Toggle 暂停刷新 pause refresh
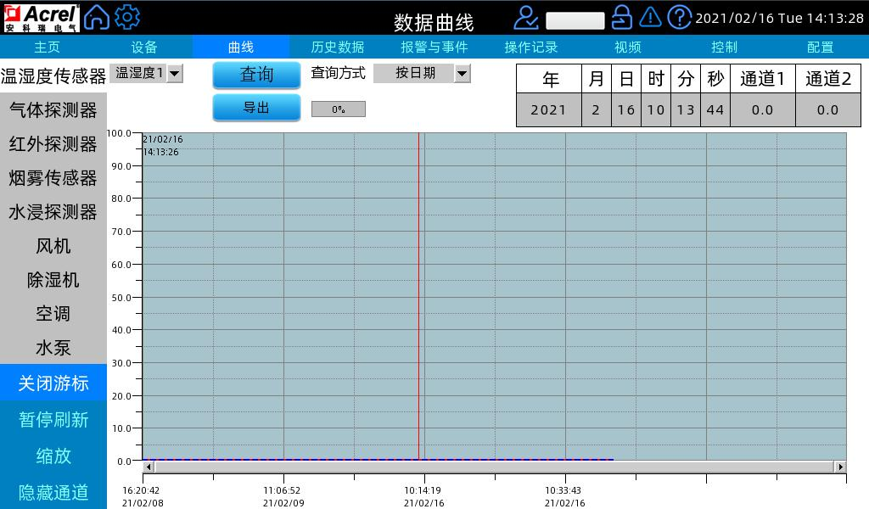 [53, 419]
